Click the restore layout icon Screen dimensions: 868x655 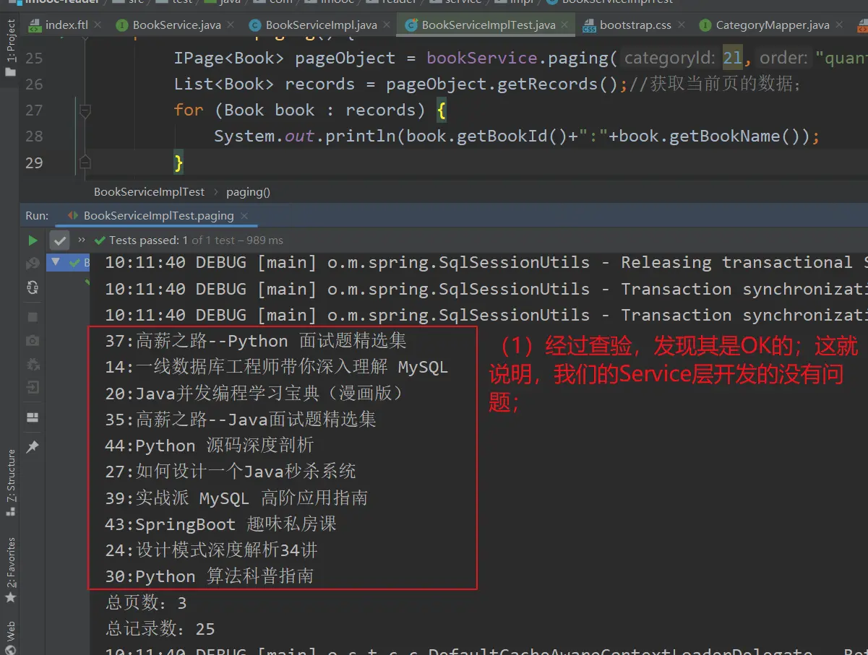click(x=33, y=417)
